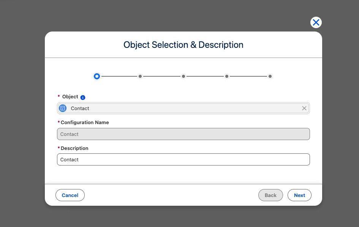
Task: Jump to the fifth progress step dot
Action: pos(270,76)
